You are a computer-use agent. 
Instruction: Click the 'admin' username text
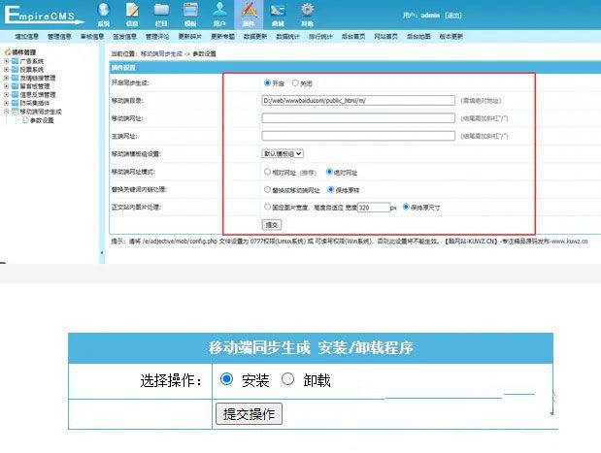coord(430,16)
